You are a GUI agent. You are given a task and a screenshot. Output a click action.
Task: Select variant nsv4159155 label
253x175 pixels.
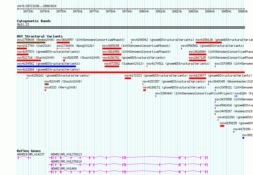coord(237,123)
